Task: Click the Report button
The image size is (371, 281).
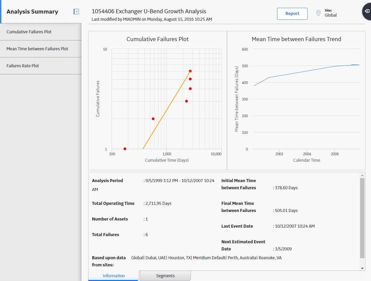Action: [292, 14]
